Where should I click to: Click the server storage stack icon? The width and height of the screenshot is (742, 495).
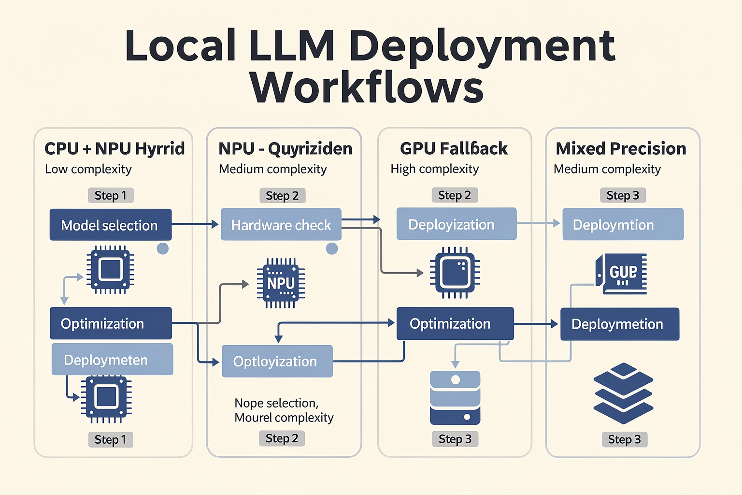click(455, 398)
